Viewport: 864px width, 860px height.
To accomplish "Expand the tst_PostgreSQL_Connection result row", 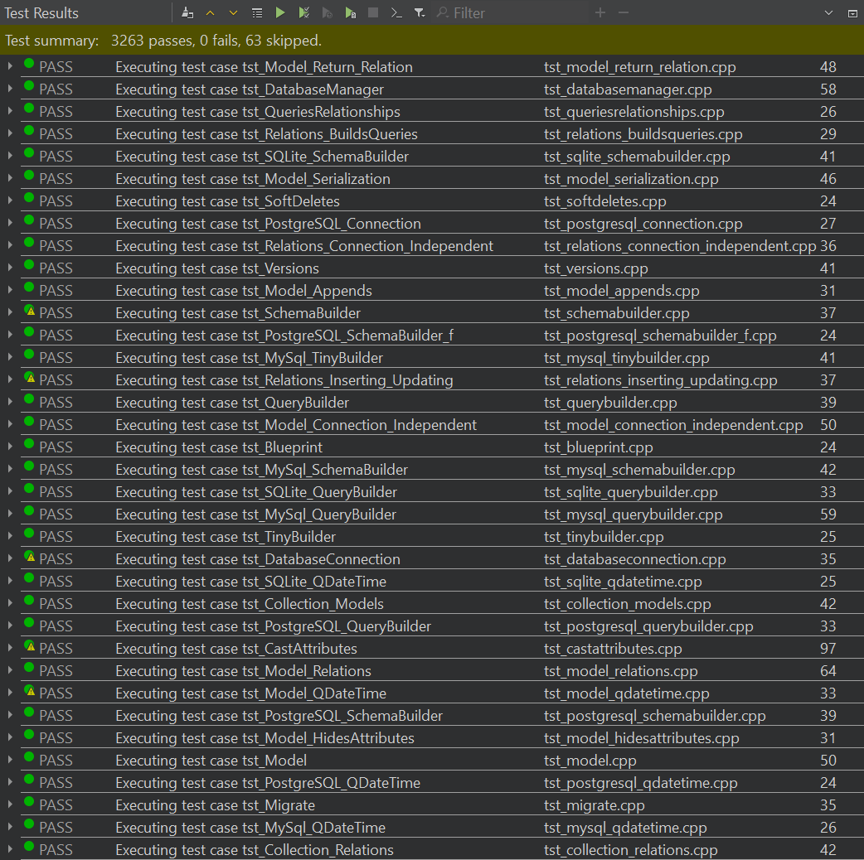I will point(10,223).
